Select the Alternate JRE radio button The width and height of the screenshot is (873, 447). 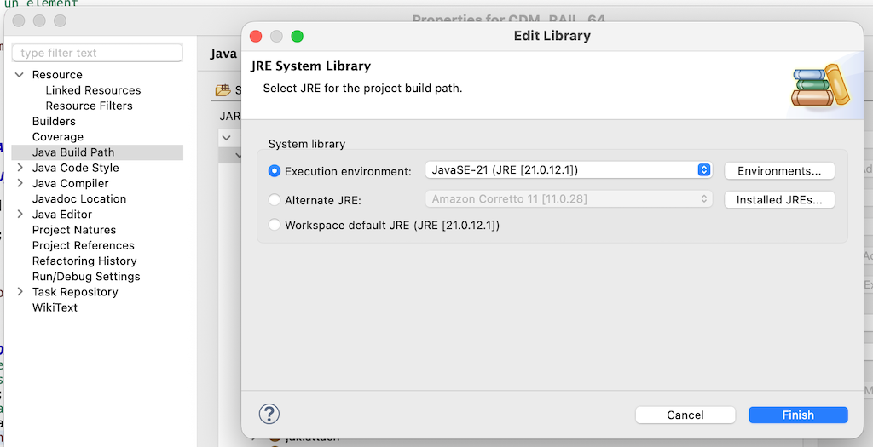click(274, 199)
